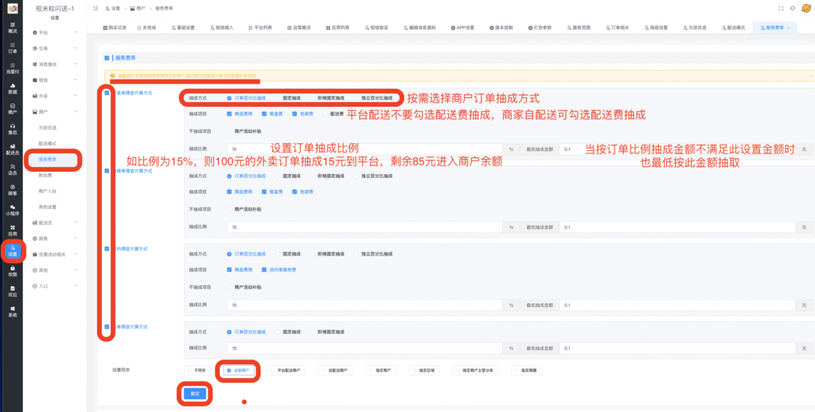Viewport: 815px width, 412px height.
Task: Choose 不同步 for 设置同步
Action: [x=197, y=371]
